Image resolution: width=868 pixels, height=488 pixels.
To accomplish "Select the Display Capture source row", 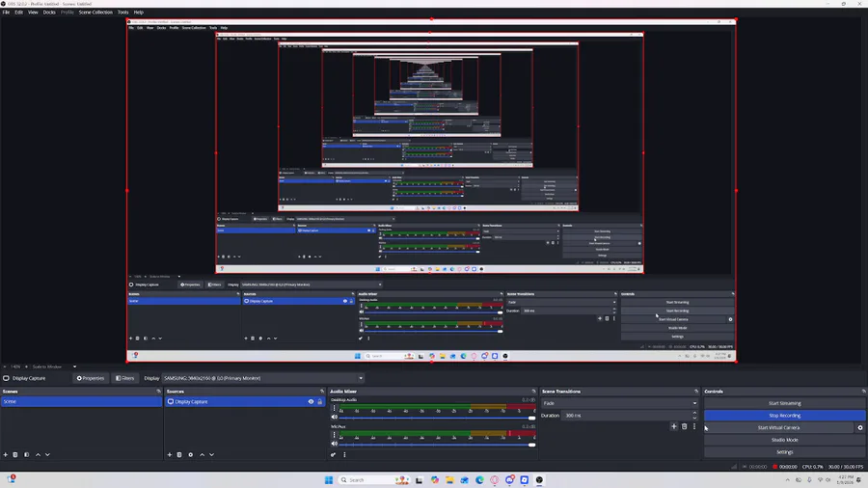I will click(245, 402).
